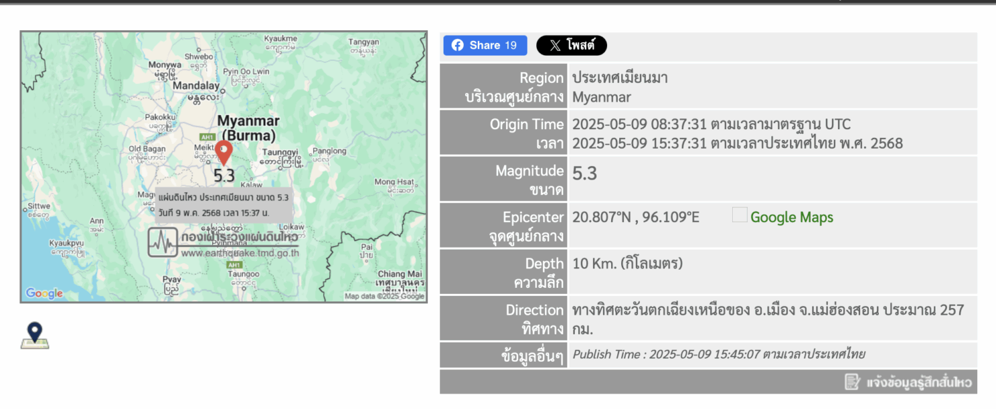Click the map pin icon below the map
This screenshot has width=996, height=409.
[34, 334]
